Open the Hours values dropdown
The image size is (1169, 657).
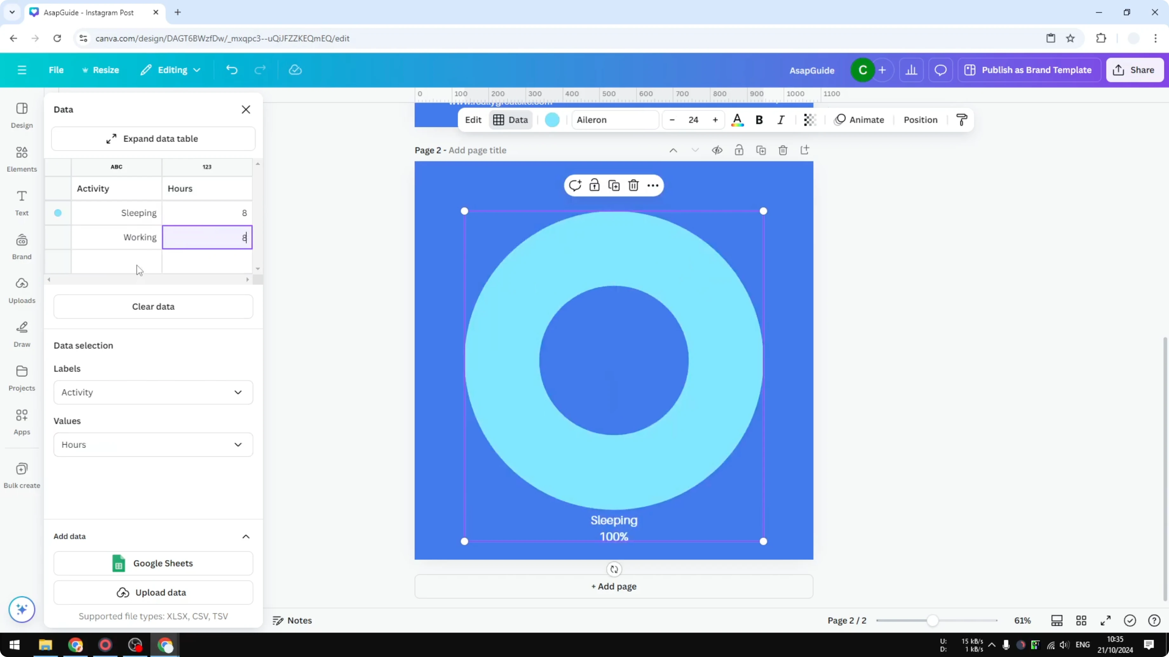point(153,444)
